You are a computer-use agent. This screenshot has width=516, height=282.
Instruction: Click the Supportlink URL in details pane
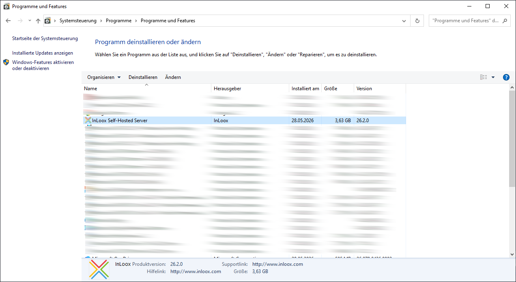277,264
